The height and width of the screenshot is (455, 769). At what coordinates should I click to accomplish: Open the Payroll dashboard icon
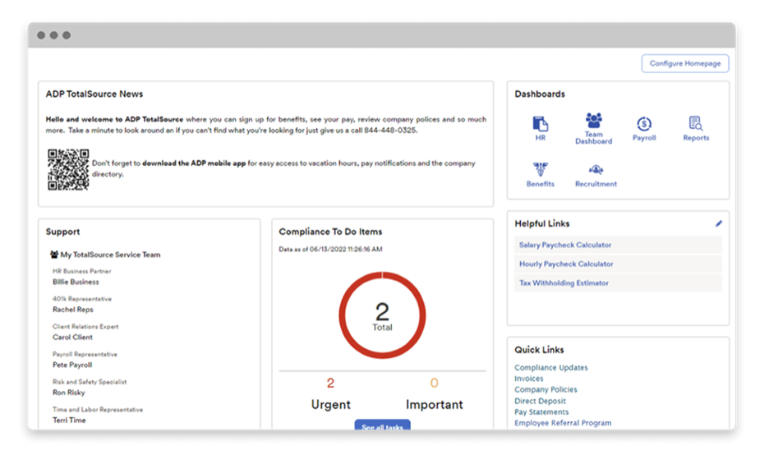point(644,125)
